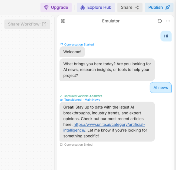
Task: Click the Explore Hub cubes icon
Action: tap(83, 8)
